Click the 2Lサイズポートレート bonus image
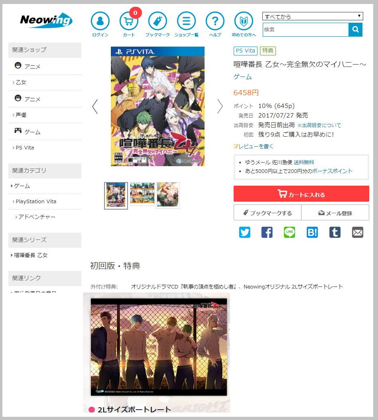 (x=159, y=347)
